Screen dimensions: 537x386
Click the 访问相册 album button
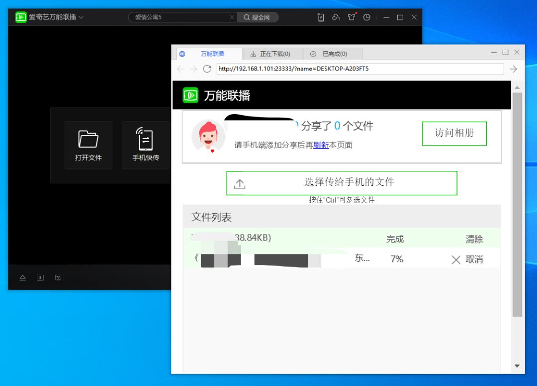(454, 133)
